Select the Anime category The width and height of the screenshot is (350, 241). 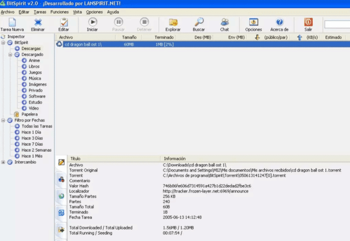pyautogui.click(x=34, y=60)
